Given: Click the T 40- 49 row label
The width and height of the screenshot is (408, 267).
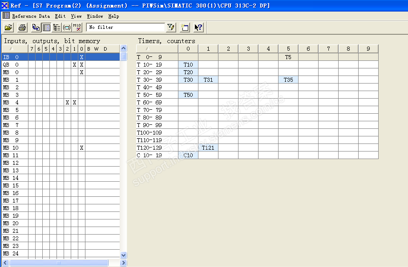Looking at the screenshot, I should click(x=149, y=87).
